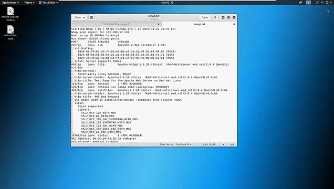Image resolution: width=334 pixels, height=189 pixels.
Task: Open the Applications menu
Action: coord(10,3)
